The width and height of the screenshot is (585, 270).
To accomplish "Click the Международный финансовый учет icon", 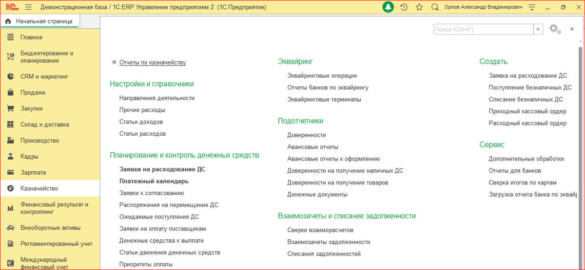I will click(x=10, y=263).
